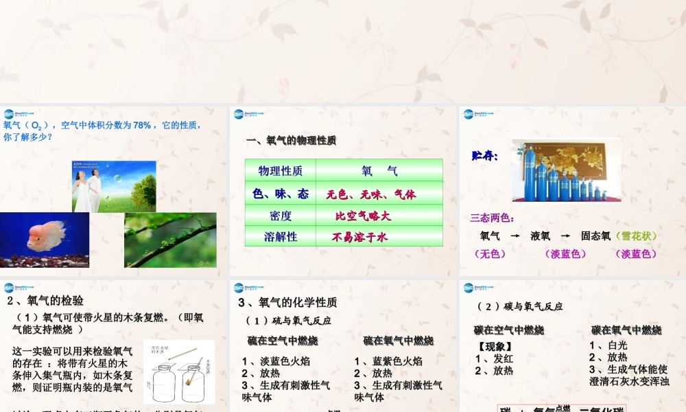The height and width of the screenshot is (412, 686).
Task: Click (淡蓝色) under 液氧
Action: click(x=566, y=253)
